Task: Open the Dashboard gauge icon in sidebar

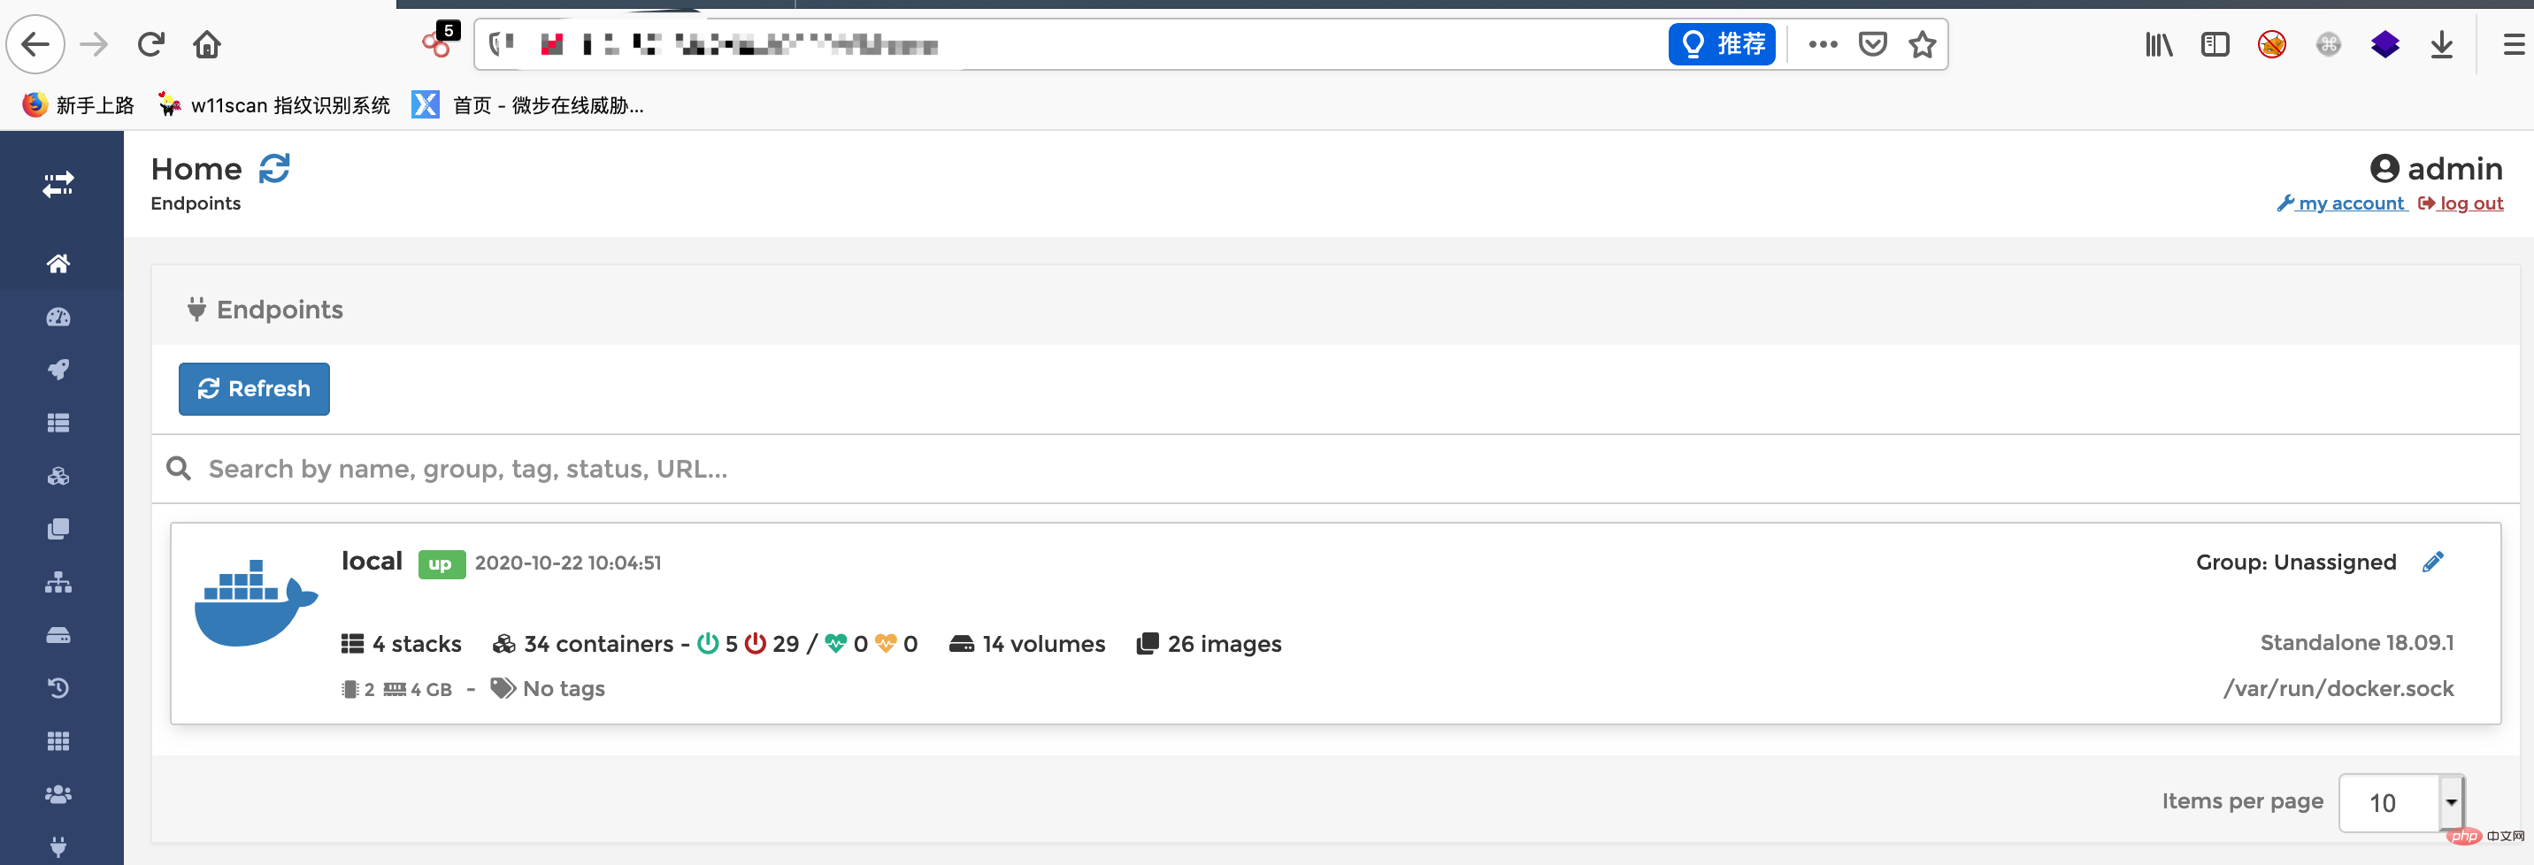Action: tap(59, 317)
